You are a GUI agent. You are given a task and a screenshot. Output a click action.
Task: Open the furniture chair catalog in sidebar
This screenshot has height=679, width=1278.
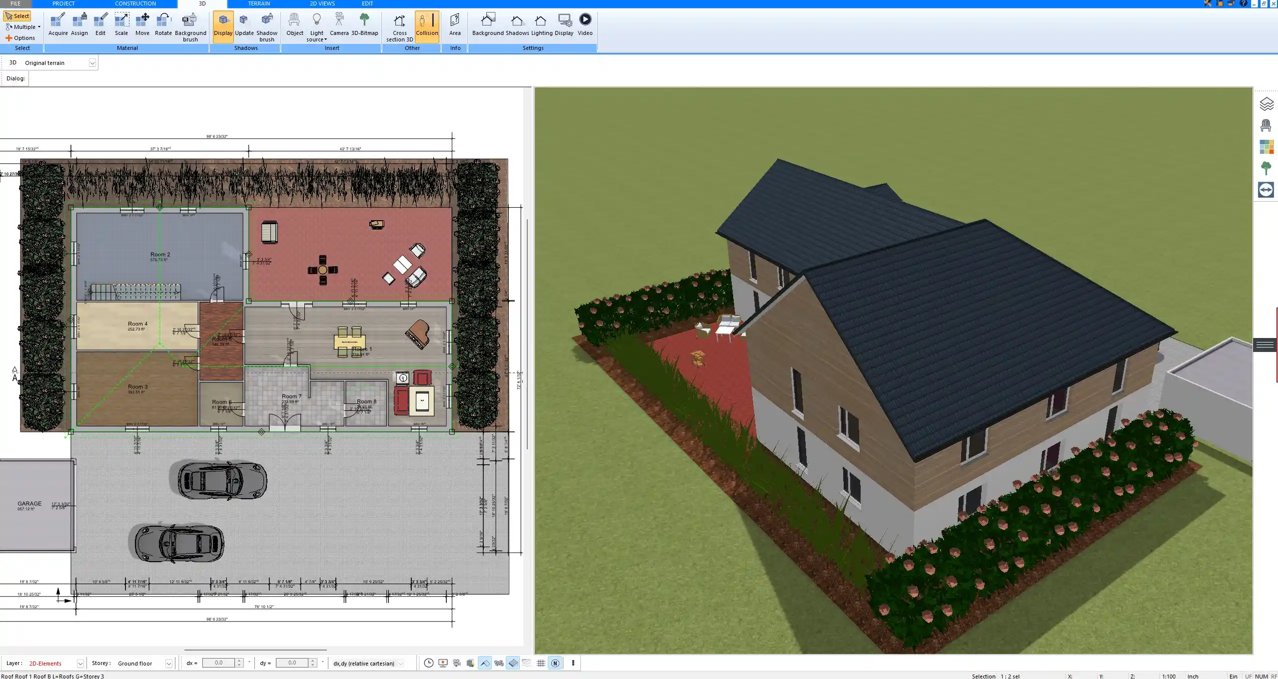pyautogui.click(x=1266, y=125)
